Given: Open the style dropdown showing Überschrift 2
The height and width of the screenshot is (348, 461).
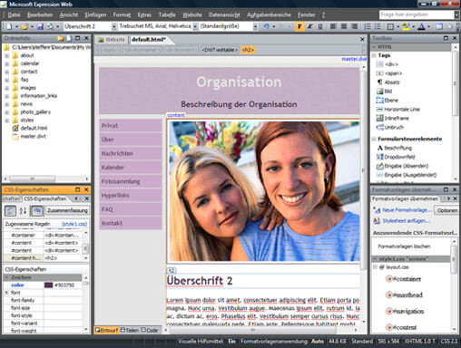Looking at the screenshot, I should tap(113, 26).
